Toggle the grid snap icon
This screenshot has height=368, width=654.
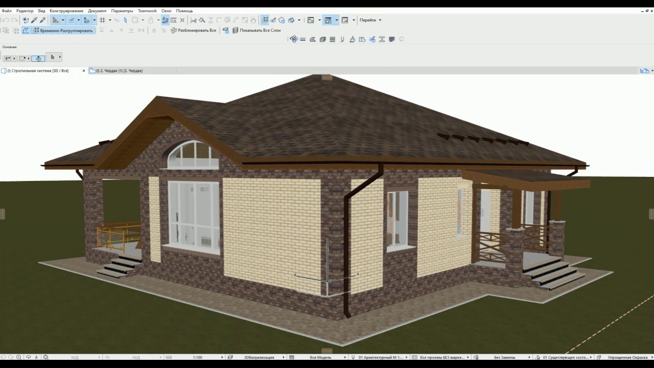tap(102, 20)
